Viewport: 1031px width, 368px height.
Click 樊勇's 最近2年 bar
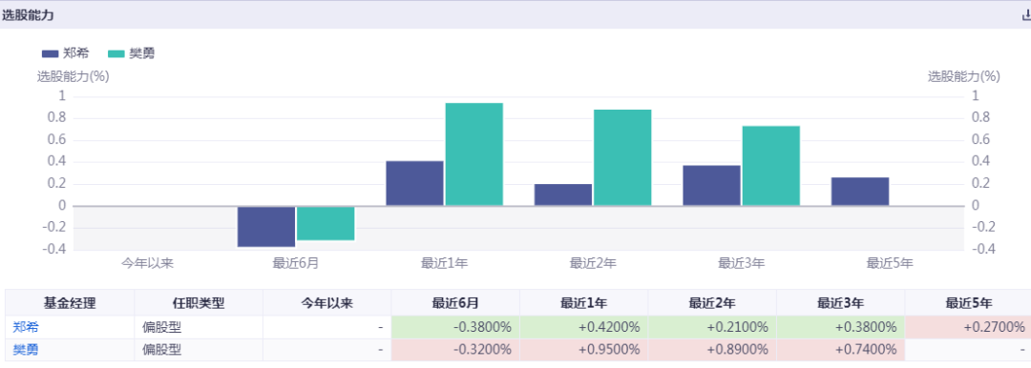pos(622,157)
